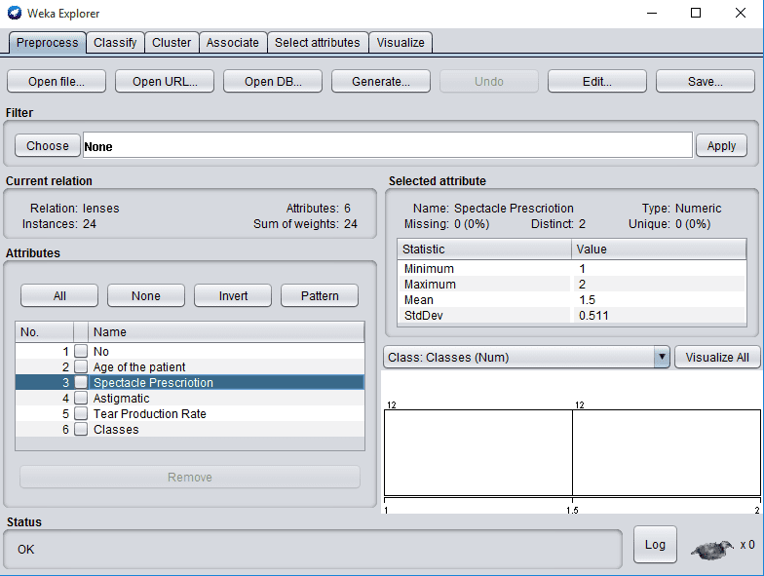764x576 pixels.
Task: Tick the Classes attribute checkbox
Action: [x=81, y=429]
